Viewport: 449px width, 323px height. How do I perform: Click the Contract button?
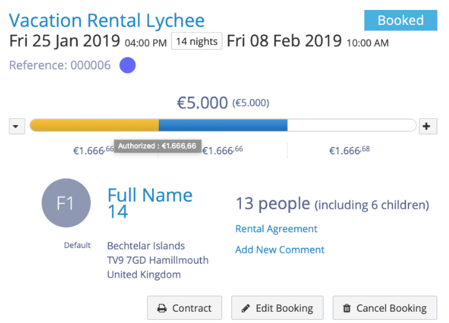184,308
